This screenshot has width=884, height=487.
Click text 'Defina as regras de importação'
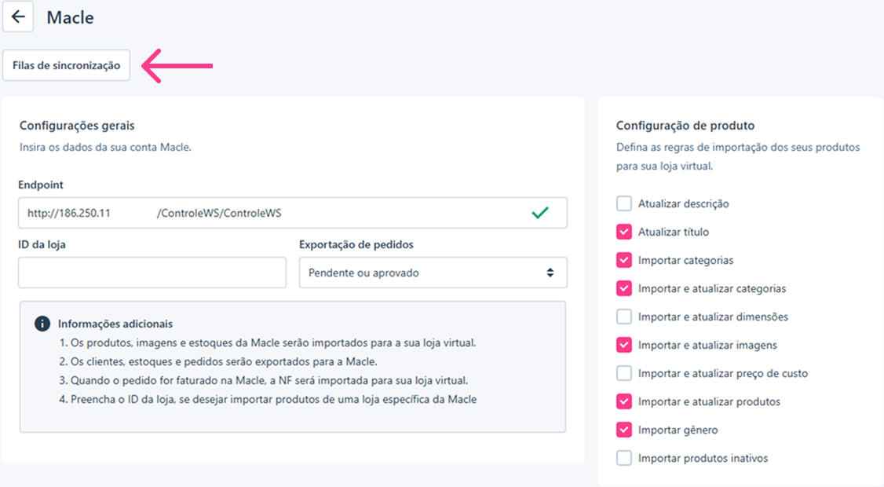pos(738,157)
